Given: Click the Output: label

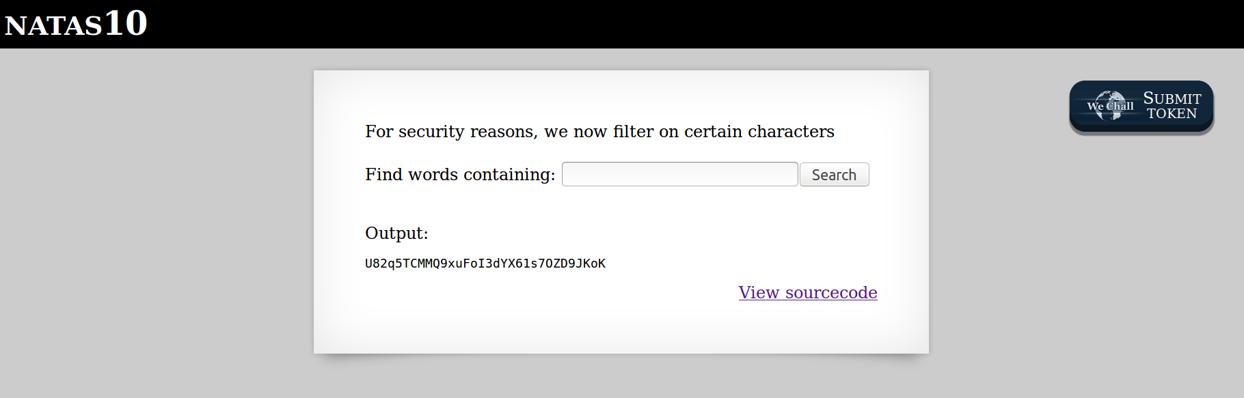Looking at the screenshot, I should pos(396,233).
